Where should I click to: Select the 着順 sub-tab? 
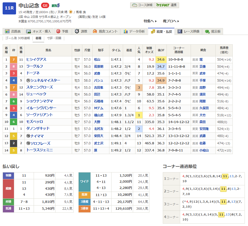point(38,38)
